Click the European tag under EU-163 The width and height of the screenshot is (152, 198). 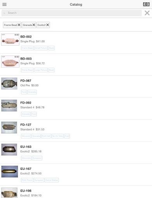tap(37, 158)
